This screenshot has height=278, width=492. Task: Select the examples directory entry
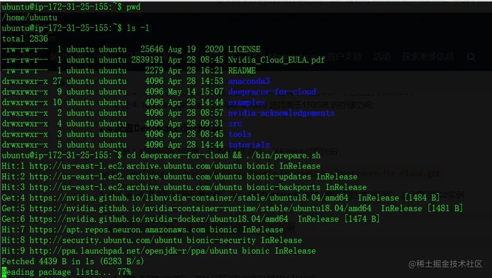tap(247, 103)
